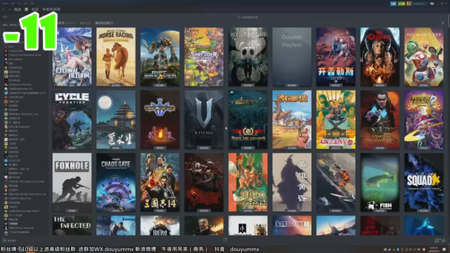Open the Rogue Legacy 2 cover
The image size is (450, 253).
(424, 120)
